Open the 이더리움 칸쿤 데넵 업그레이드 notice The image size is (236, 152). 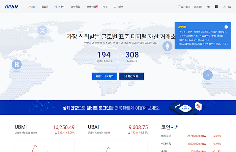203,32
